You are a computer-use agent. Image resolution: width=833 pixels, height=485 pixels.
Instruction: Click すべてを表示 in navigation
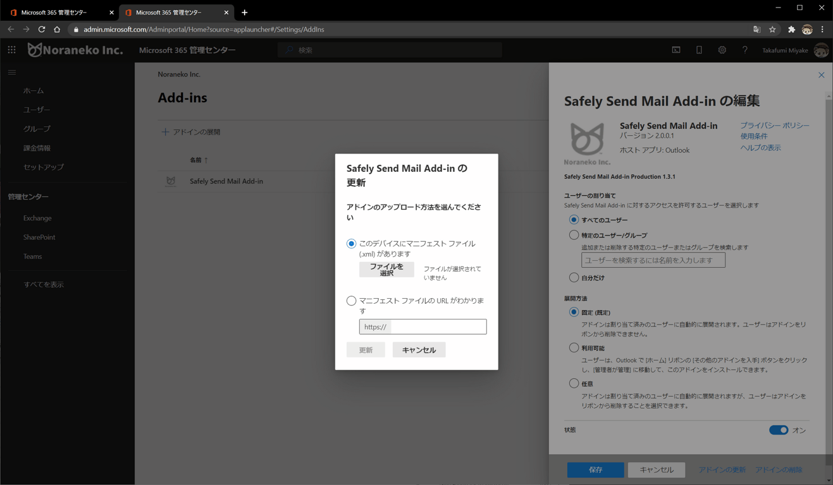click(44, 285)
